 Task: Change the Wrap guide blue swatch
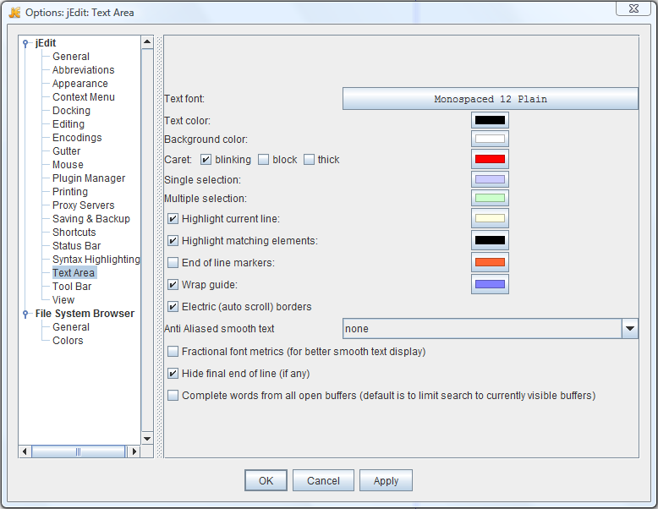[x=490, y=284]
